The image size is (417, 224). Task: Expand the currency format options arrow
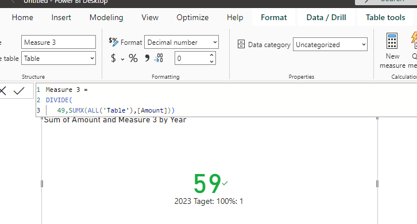click(x=122, y=59)
